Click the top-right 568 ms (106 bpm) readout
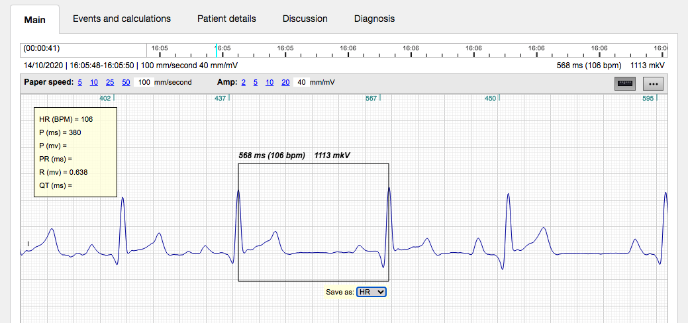This screenshot has width=688, height=323. [x=589, y=66]
